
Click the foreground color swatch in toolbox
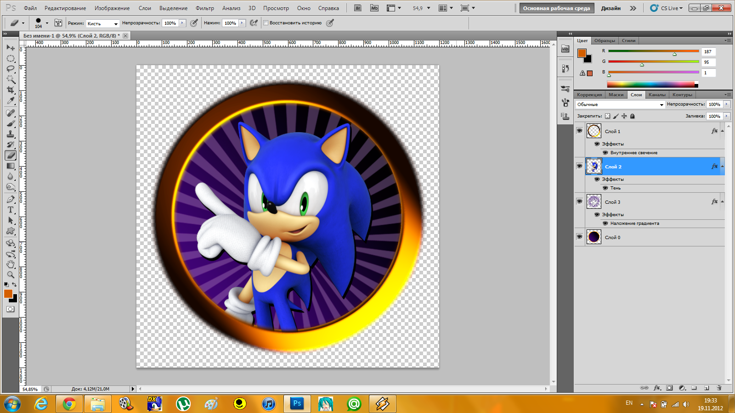pyautogui.click(x=8, y=294)
